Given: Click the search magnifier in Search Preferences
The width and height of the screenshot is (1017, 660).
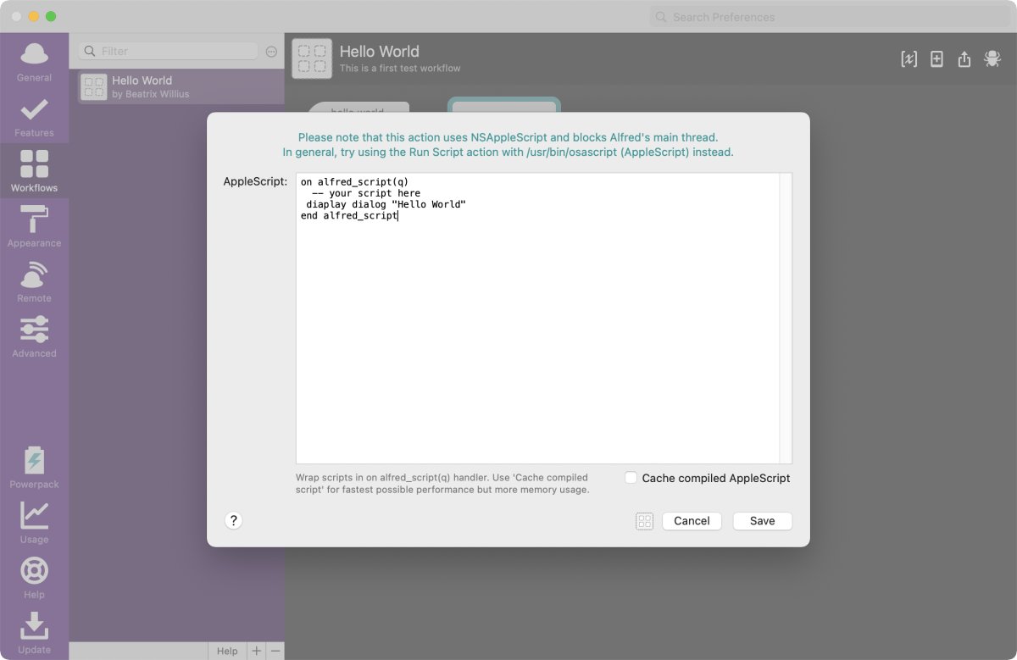Looking at the screenshot, I should click(x=661, y=17).
